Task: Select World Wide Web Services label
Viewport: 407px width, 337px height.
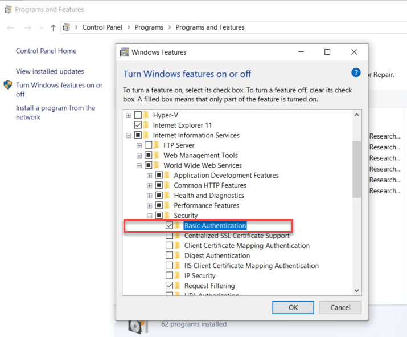Action: (203, 165)
